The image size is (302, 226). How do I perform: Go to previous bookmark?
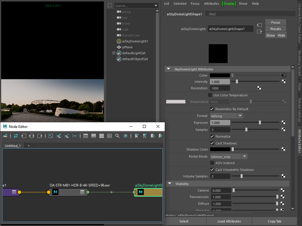(x=153, y=136)
